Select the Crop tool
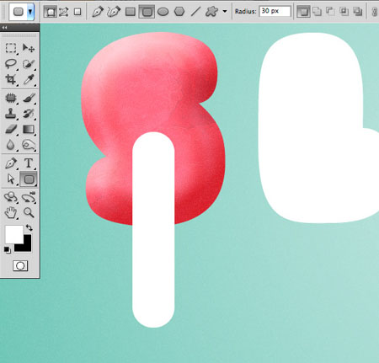 pyautogui.click(x=11, y=79)
